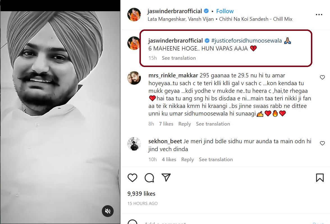Viewport: 330px width, 224px height.
Task: View mrs_rinkle_makkar's profile avatar
Action: pyautogui.click(x=134, y=78)
